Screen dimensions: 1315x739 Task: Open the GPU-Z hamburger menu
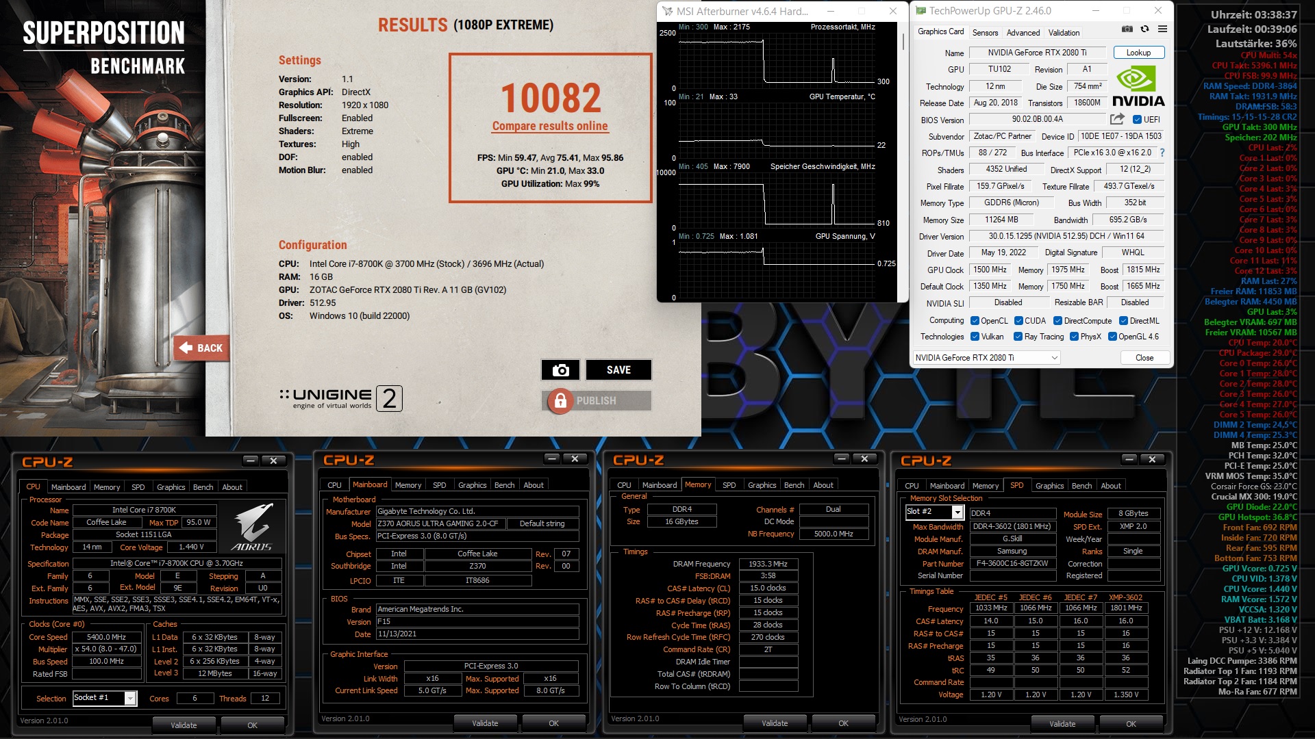click(1162, 29)
